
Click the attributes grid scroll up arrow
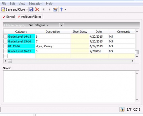pos(137,31)
